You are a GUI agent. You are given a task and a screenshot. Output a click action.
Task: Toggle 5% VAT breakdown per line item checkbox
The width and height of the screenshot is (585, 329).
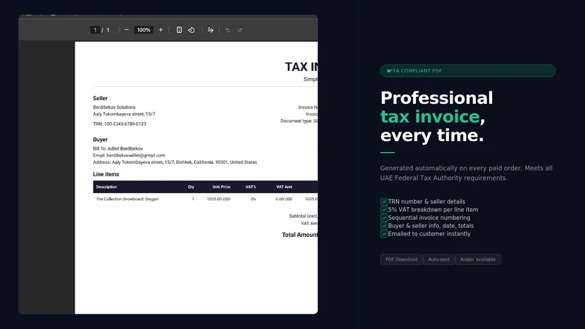[384, 210]
